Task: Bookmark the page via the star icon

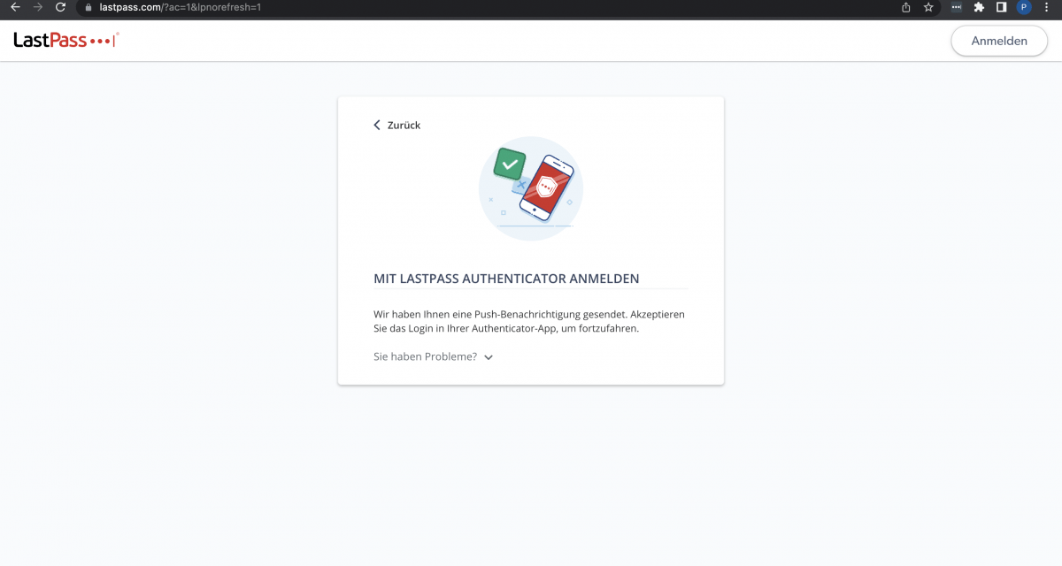Action: 927,8
